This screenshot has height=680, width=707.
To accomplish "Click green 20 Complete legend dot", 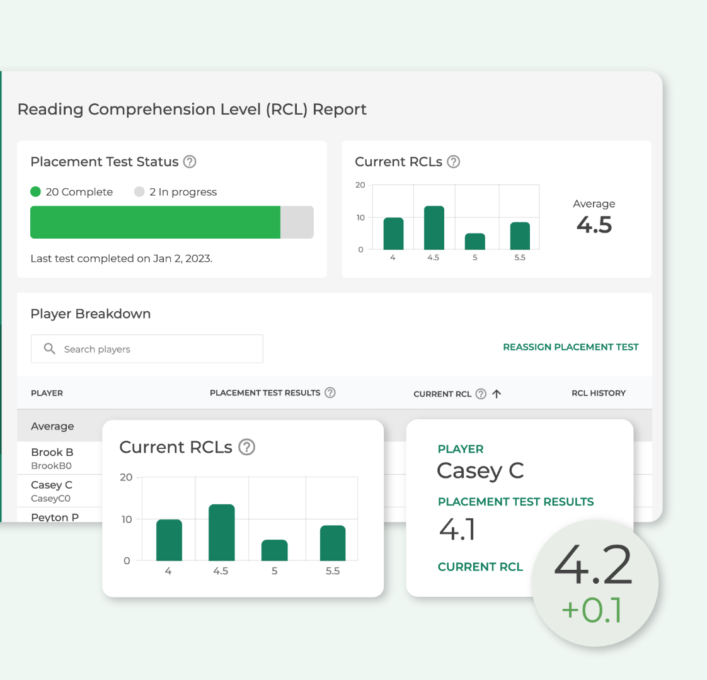I will tap(36, 191).
